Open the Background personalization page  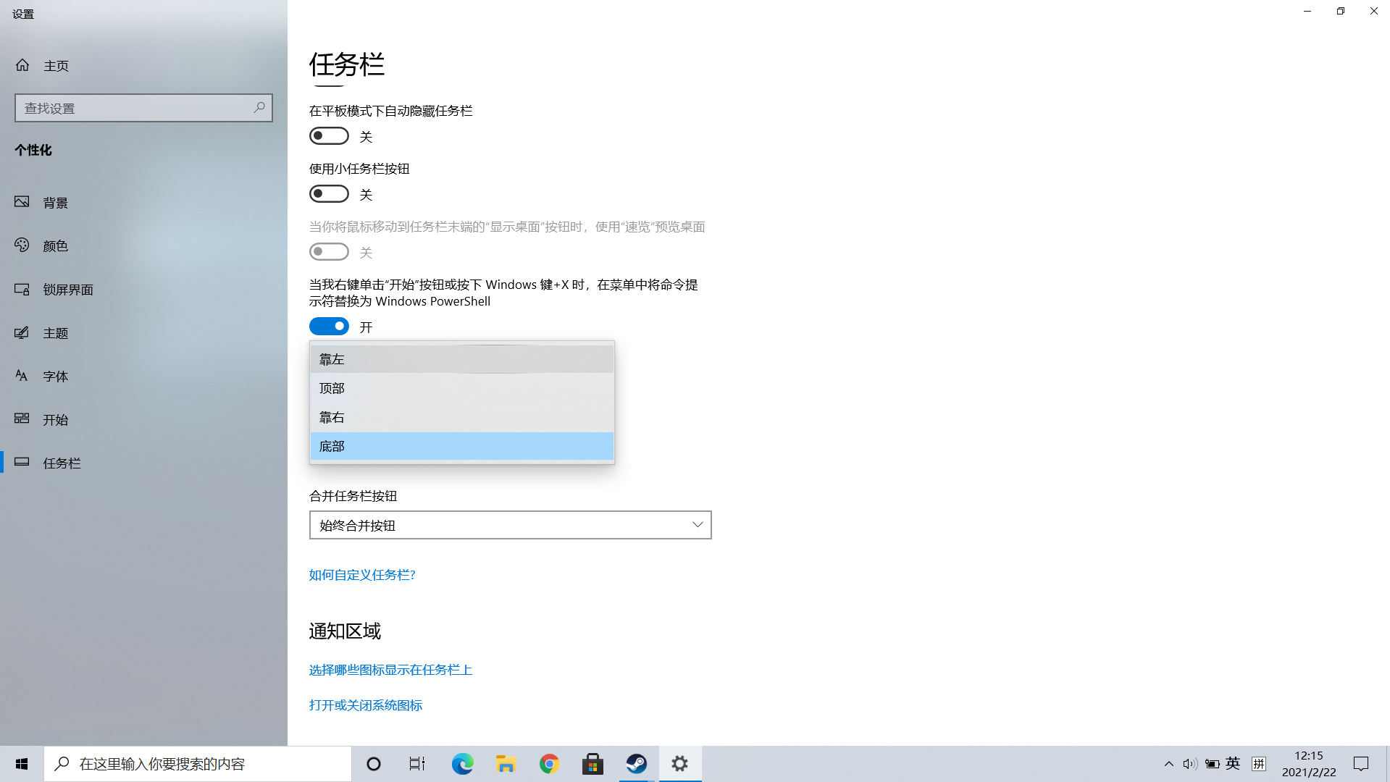click(x=55, y=203)
